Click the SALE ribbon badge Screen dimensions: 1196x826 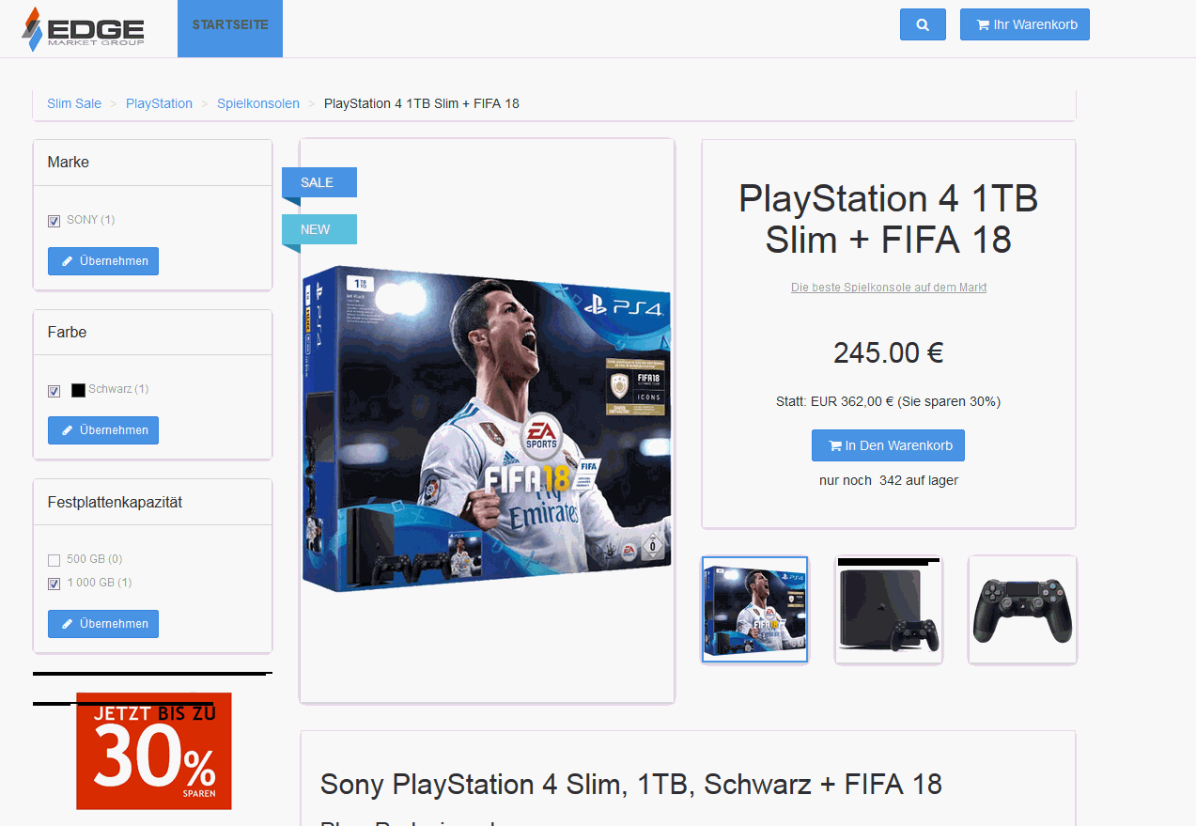pos(319,182)
